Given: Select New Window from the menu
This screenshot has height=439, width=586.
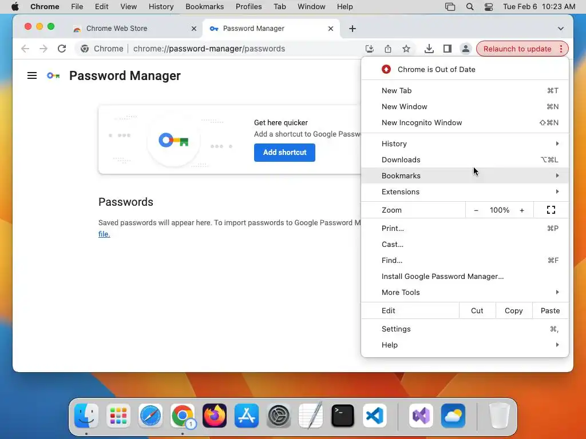Looking at the screenshot, I should click(x=465, y=107).
